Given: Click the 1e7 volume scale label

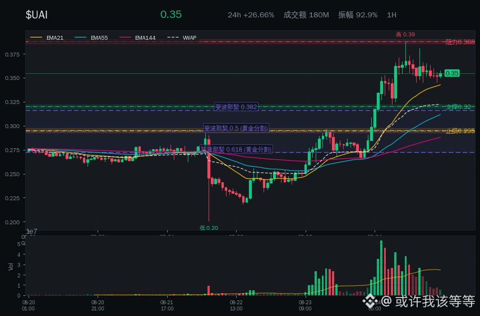Looking at the screenshot, I should (32, 232).
